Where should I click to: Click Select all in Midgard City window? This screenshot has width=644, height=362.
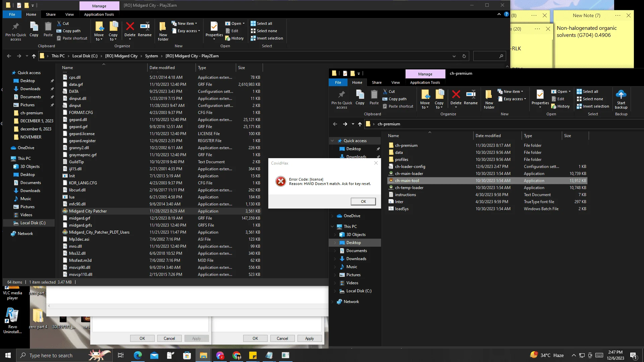click(261, 23)
